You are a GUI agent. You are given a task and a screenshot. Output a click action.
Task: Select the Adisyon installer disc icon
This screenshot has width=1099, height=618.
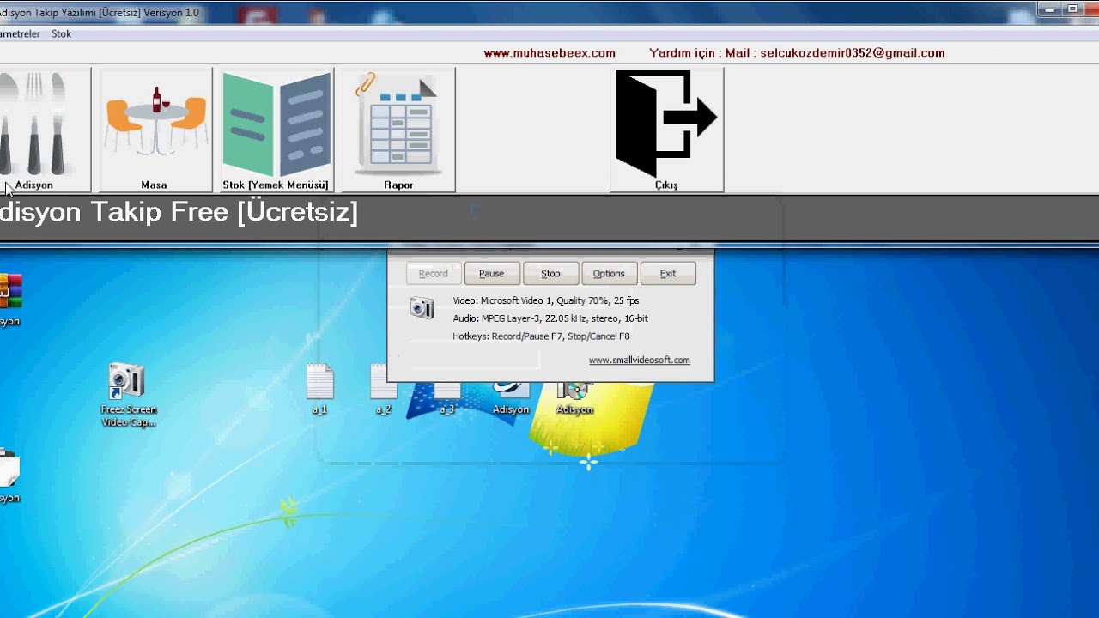click(x=574, y=397)
